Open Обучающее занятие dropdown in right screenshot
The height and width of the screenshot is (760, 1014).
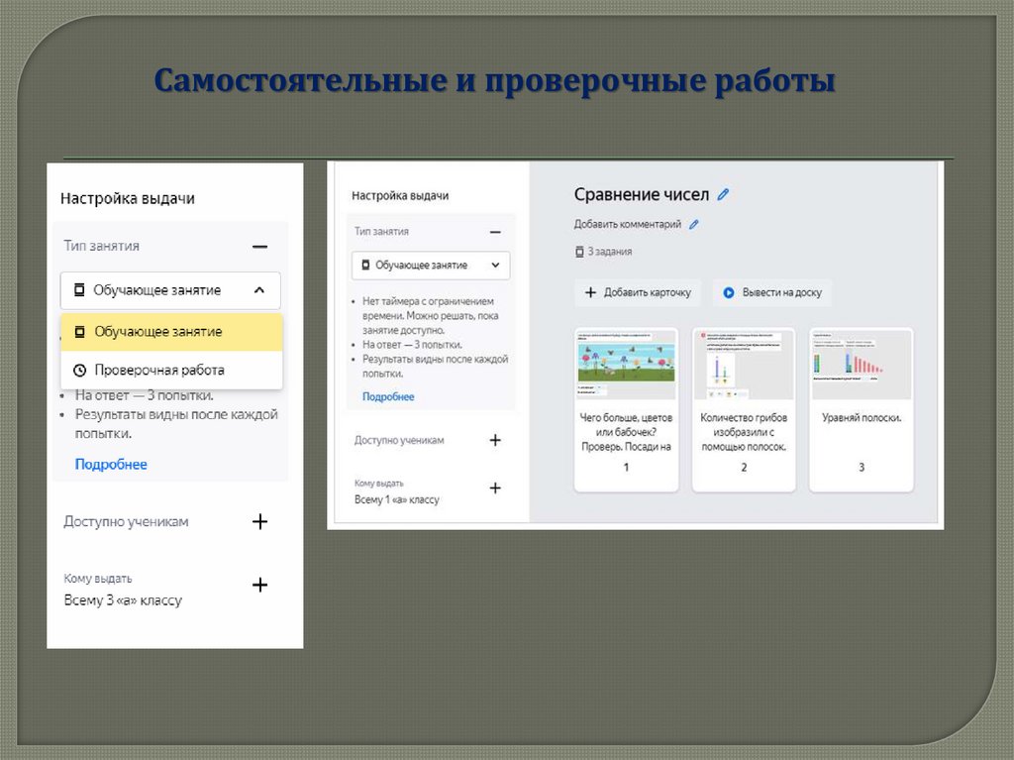click(x=431, y=266)
